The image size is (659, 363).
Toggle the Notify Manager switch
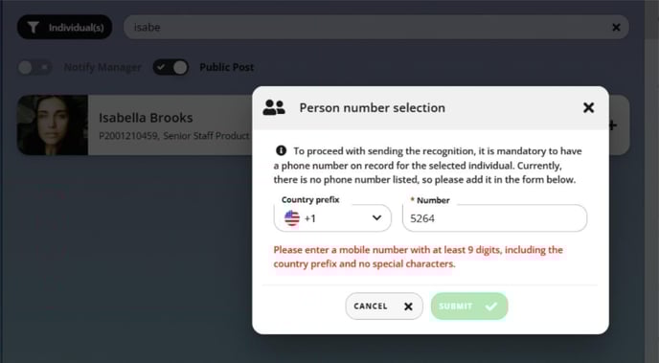coord(35,67)
